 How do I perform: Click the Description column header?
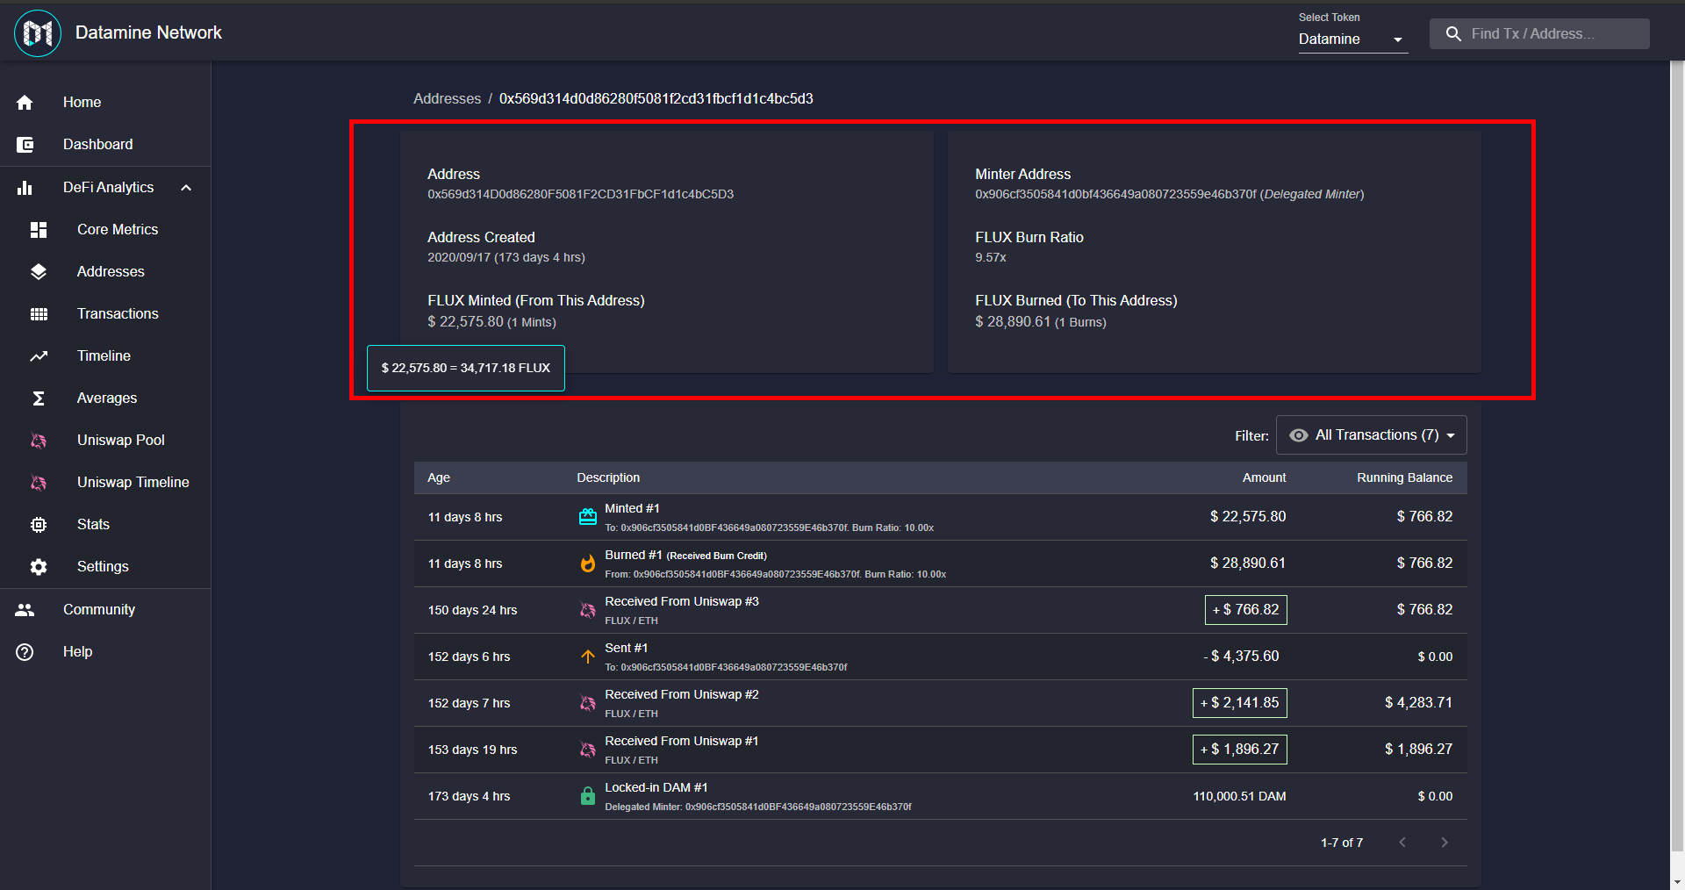point(608,478)
